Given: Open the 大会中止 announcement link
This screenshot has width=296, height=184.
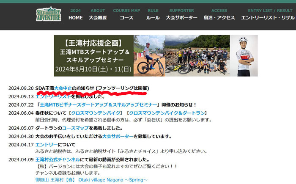Looking at the screenshot, I should (63, 88).
